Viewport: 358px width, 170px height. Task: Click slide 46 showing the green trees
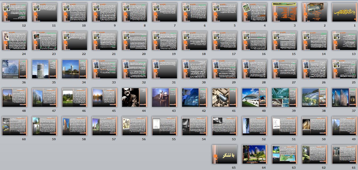coord(75,97)
